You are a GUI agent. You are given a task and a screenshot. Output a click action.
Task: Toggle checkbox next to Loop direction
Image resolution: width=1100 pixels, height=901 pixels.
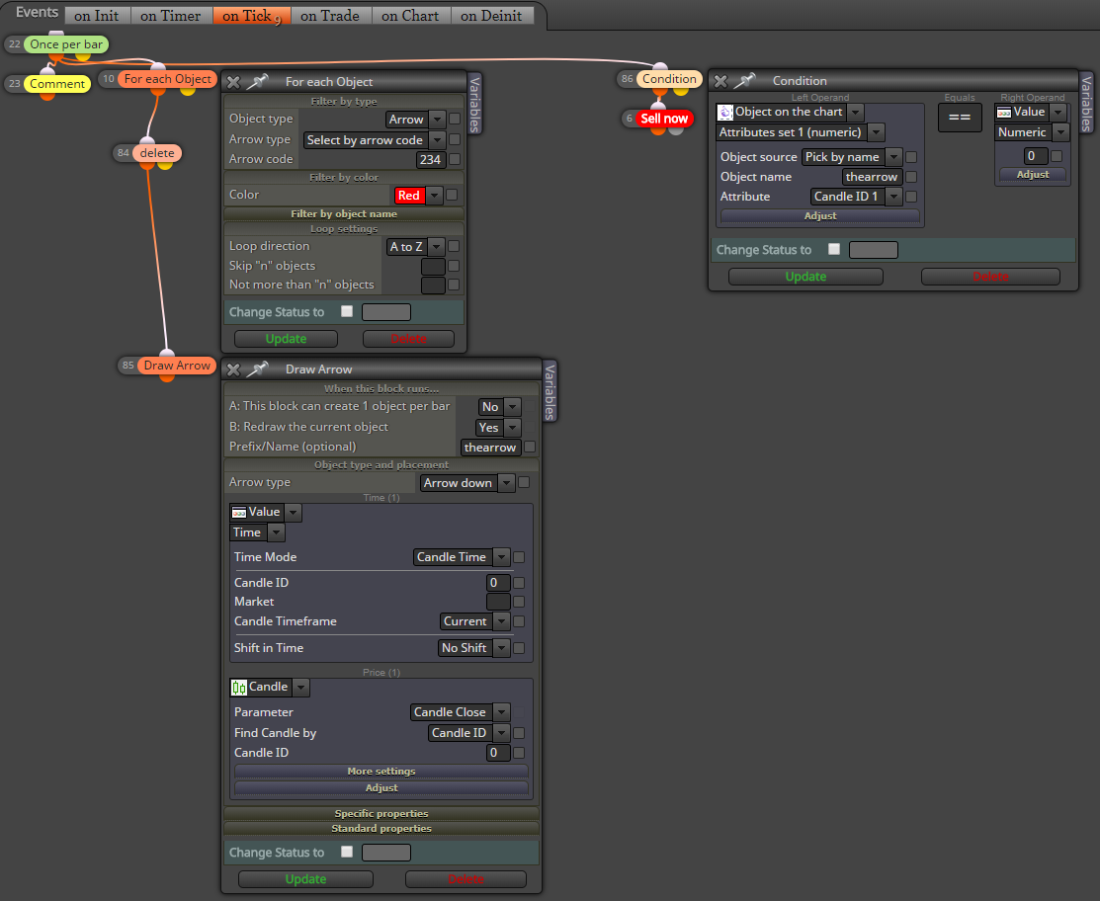click(454, 246)
